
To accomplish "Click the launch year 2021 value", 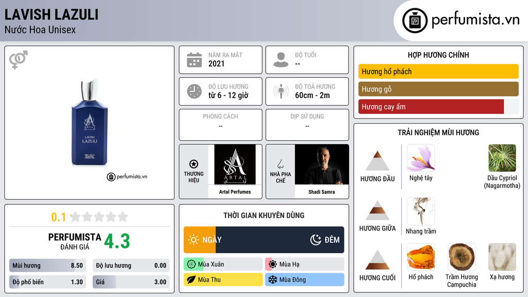I will tap(216, 63).
